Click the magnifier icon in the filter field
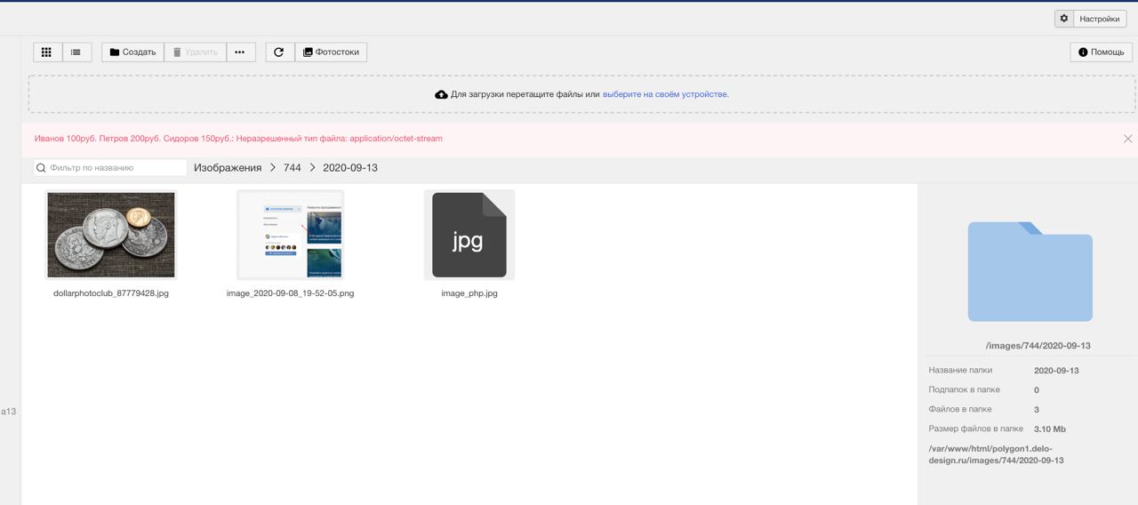The height and width of the screenshot is (505, 1138). pos(41,167)
